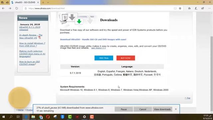This screenshot has width=213, height=120.
Task: Click Download UltraISO Handle ISO images link
Action: [93, 39]
